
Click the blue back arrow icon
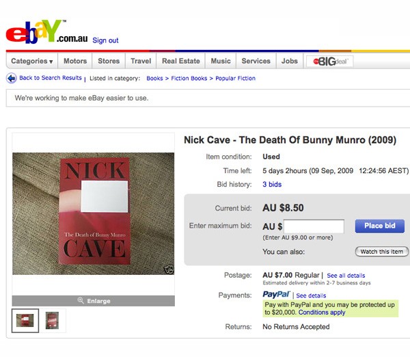(x=11, y=79)
